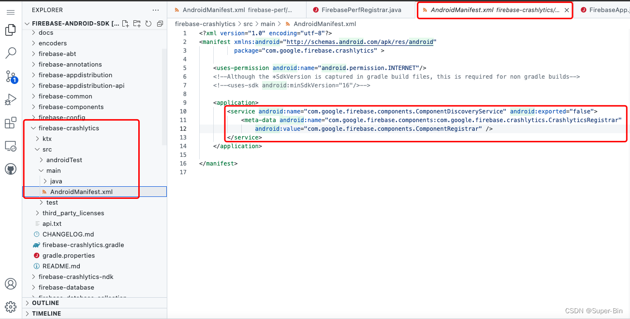Open the Remote Explorer icon
Image resolution: width=630 pixels, height=319 pixels.
(11, 146)
